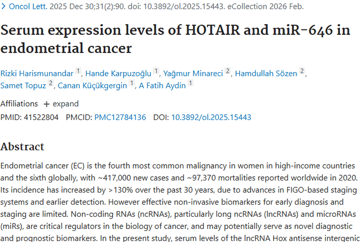Screen dimensions: 363x242
Task: Click affiliation superscript 2 after Hamdullah Sözen
Action: pyautogui.click(x=302, y=72)
